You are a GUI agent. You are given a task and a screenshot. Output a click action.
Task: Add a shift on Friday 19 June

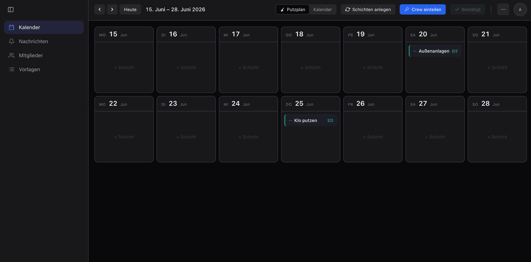point(373,67)
